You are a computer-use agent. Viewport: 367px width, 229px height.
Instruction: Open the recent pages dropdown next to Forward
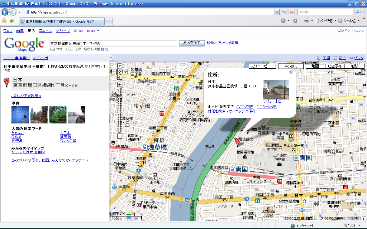(x=19, y=12)
